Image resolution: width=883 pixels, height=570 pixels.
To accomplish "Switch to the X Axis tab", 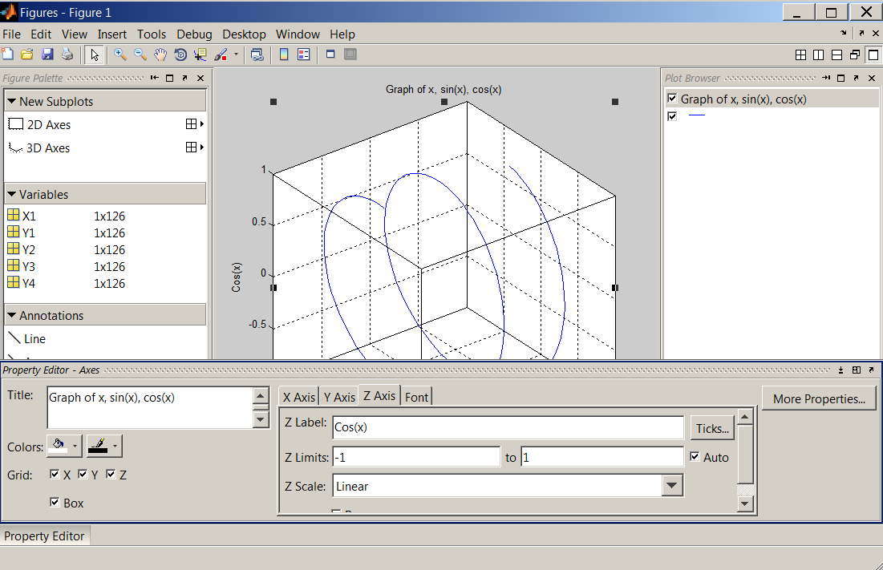I will (x=298, y=397).
